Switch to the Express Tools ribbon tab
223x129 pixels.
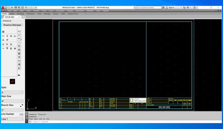click(73, 14)
